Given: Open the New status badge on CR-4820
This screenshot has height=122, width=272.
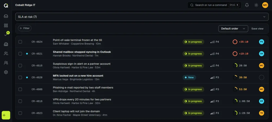Looking at the screenshot, I should 189,77.
